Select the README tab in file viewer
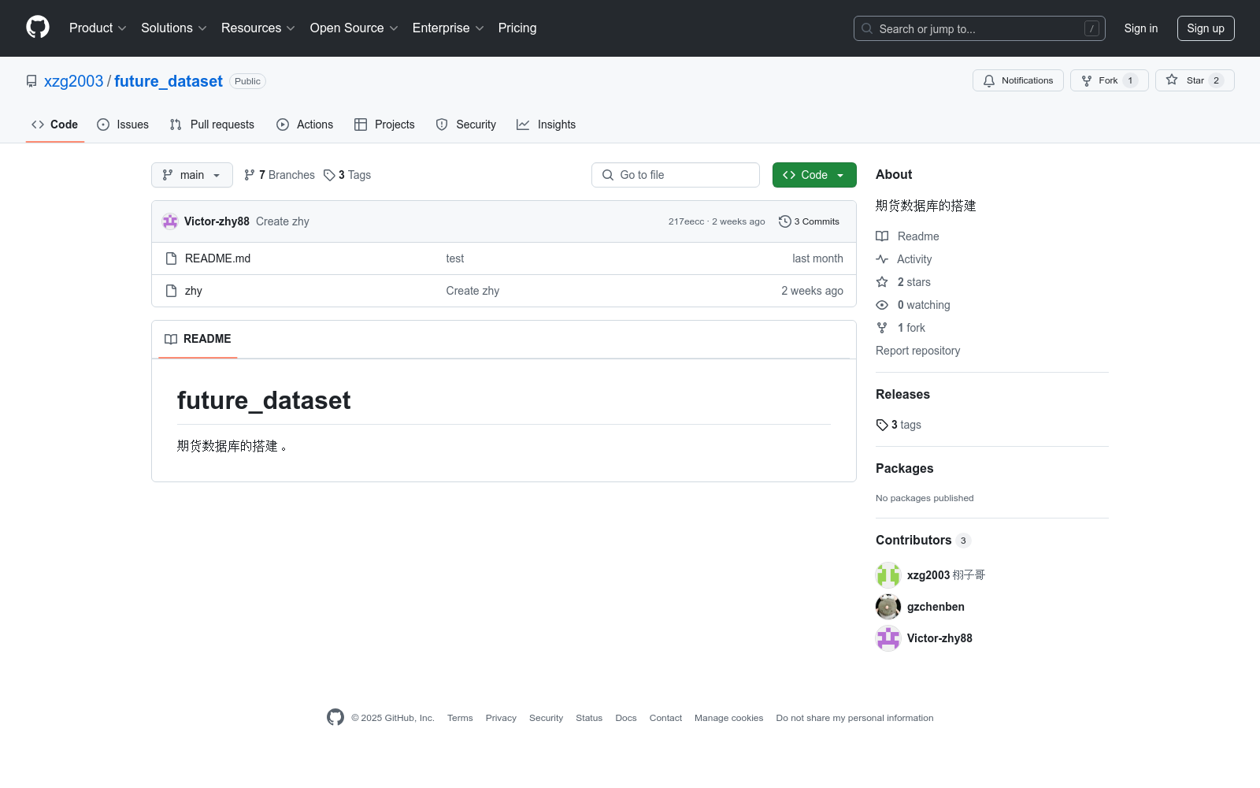 pyautogui.click(x=198, y=339)
